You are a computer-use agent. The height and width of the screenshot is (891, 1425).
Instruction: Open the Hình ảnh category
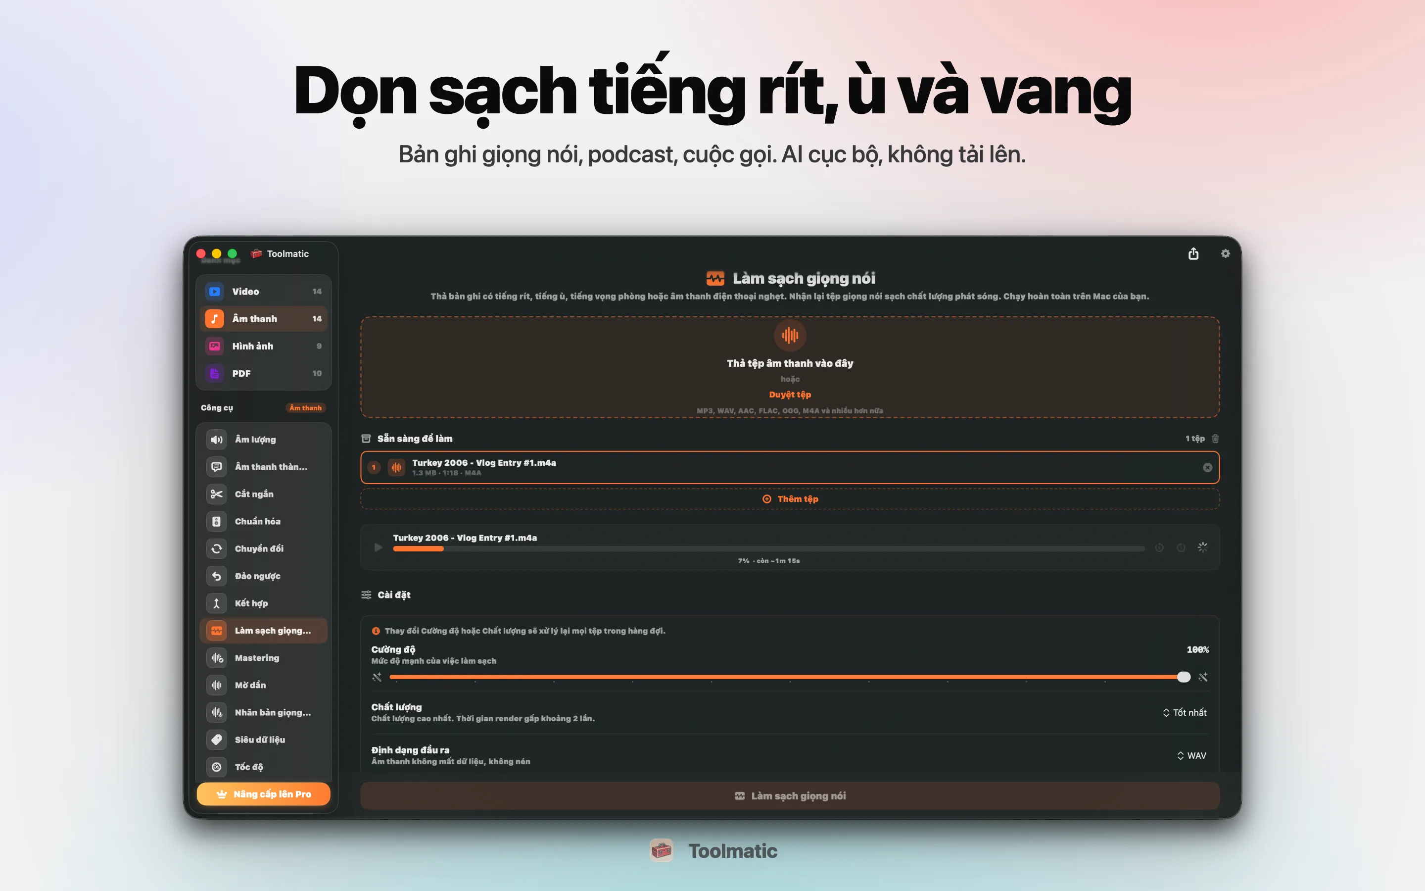pos(263,346)
